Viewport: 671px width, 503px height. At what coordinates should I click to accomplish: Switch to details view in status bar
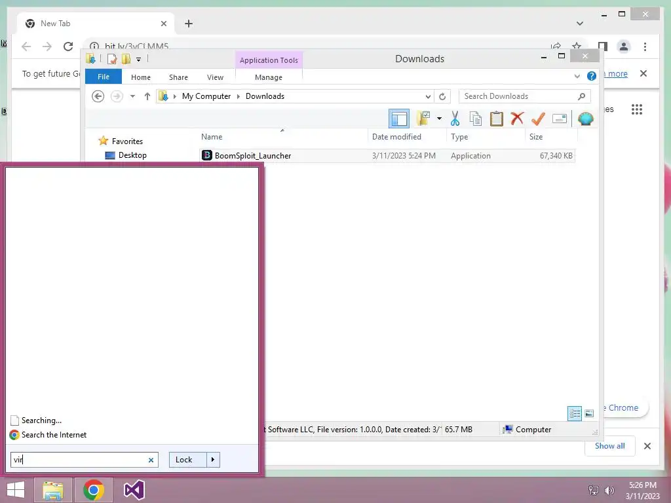point(575,413)
